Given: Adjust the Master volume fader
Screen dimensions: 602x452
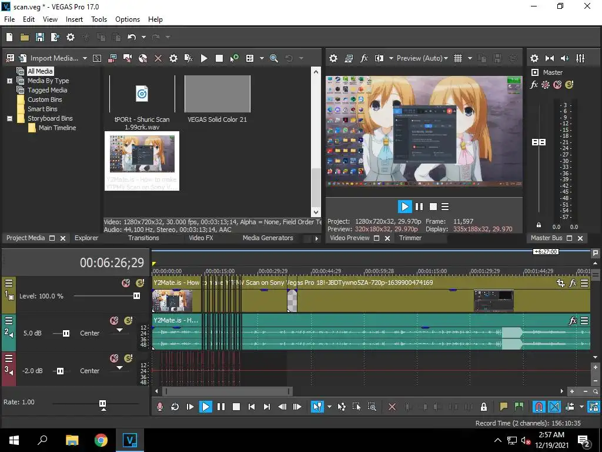Looking at the screenshot, I should pos(539,142).
